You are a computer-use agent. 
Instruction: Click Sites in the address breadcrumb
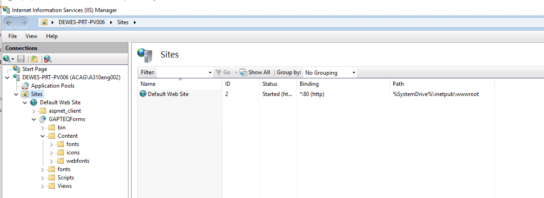pyautogui.click(x=123, y=22)
